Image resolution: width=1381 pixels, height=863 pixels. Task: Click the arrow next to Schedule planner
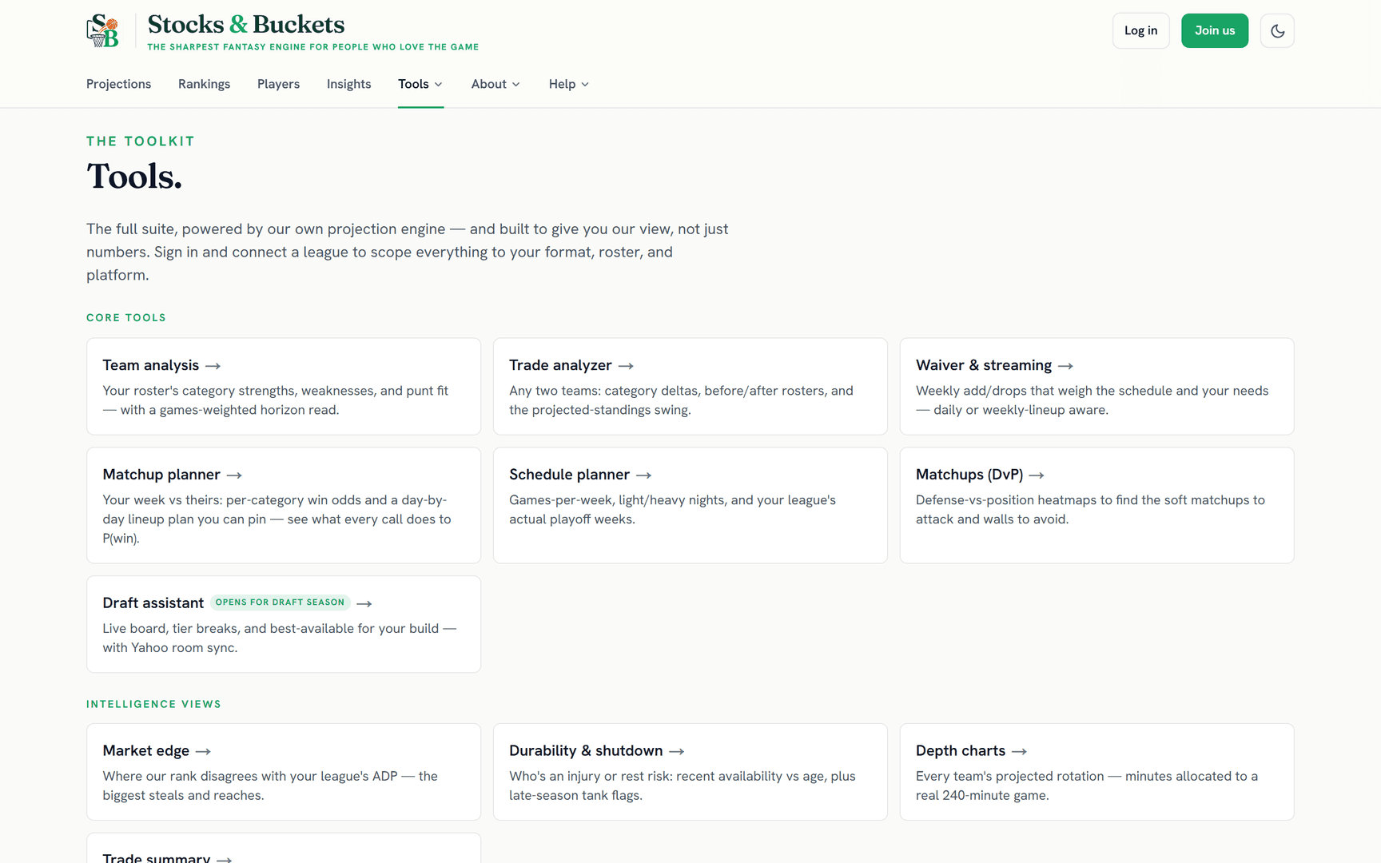pos(643,475)
